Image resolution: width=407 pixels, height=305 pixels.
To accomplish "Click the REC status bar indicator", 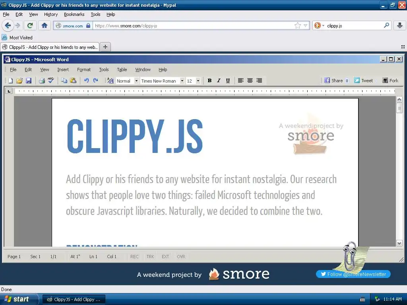I will point(134,257).
